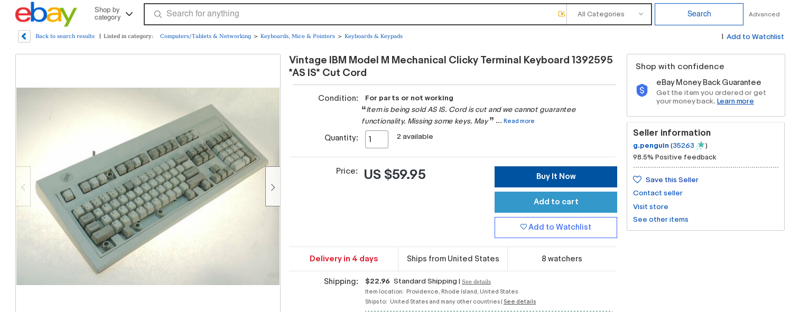Open the IBM keyboard product image
The height and width of the screenshot is (312, 800).
148,186
